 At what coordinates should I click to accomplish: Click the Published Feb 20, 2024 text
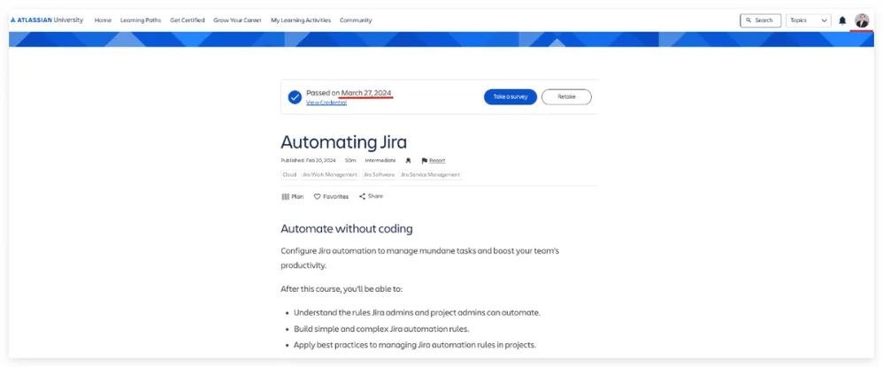point(308,160)
